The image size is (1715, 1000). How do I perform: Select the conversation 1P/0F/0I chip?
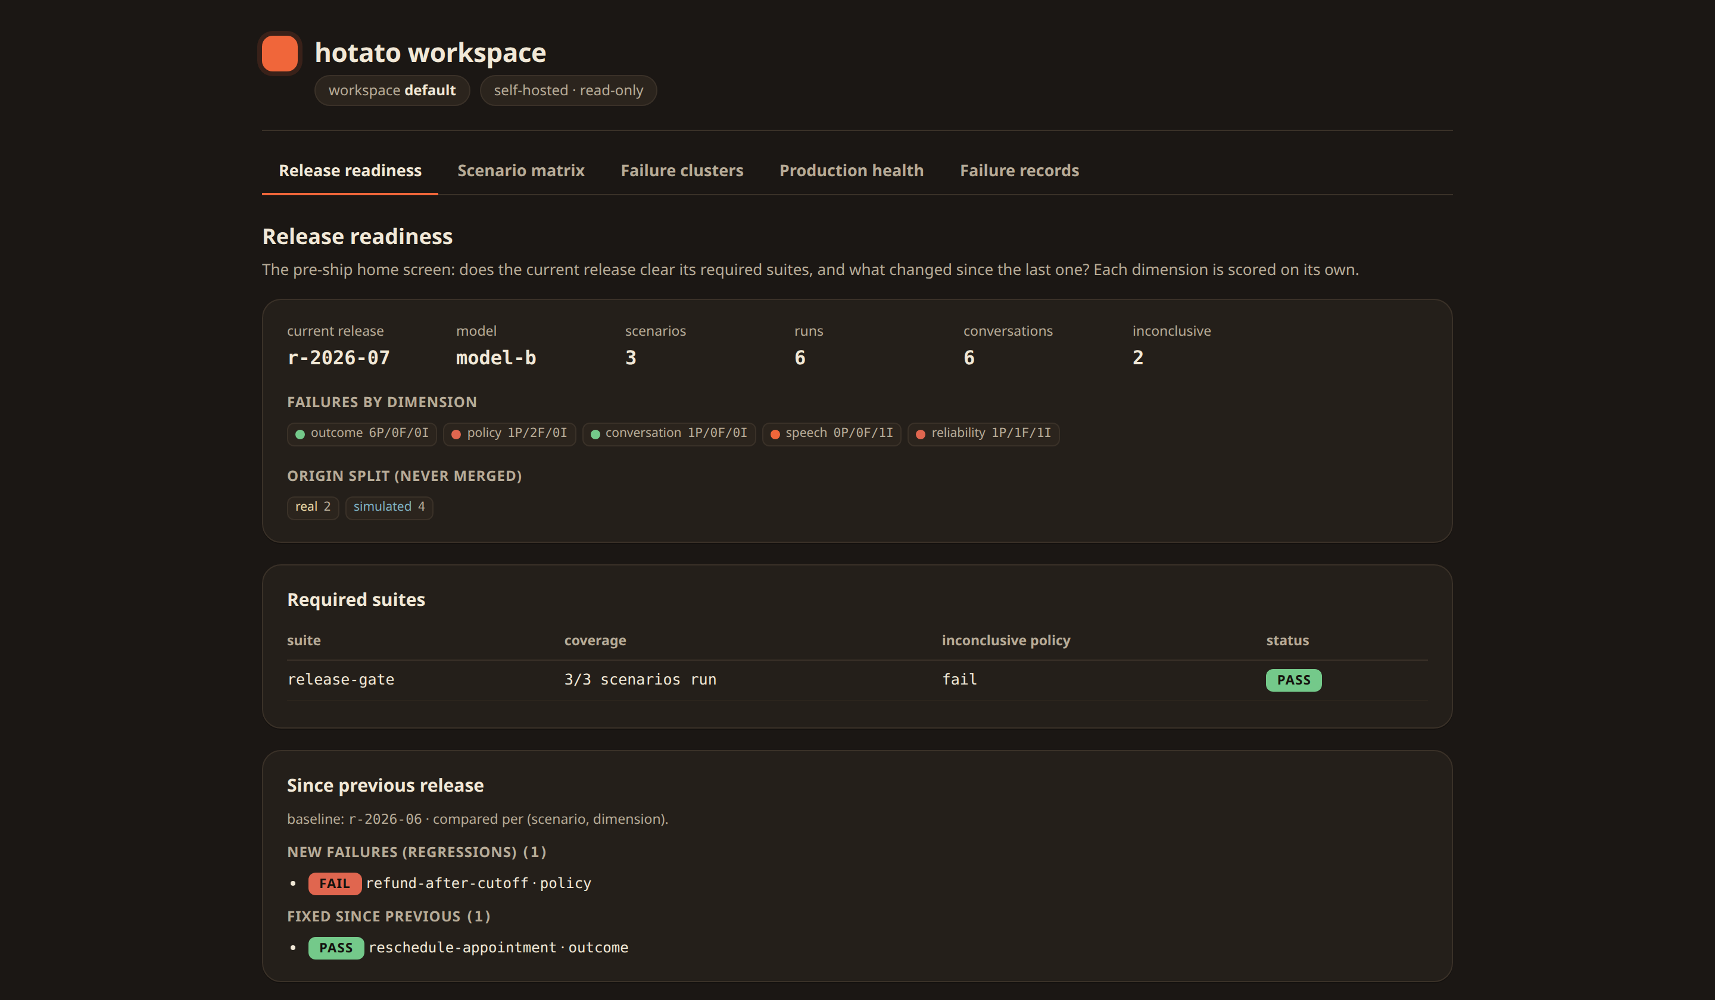pyautogui.click(x=669, y=434)
